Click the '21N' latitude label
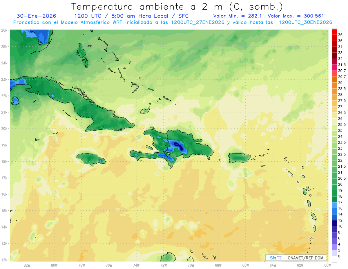 point(4,112)
